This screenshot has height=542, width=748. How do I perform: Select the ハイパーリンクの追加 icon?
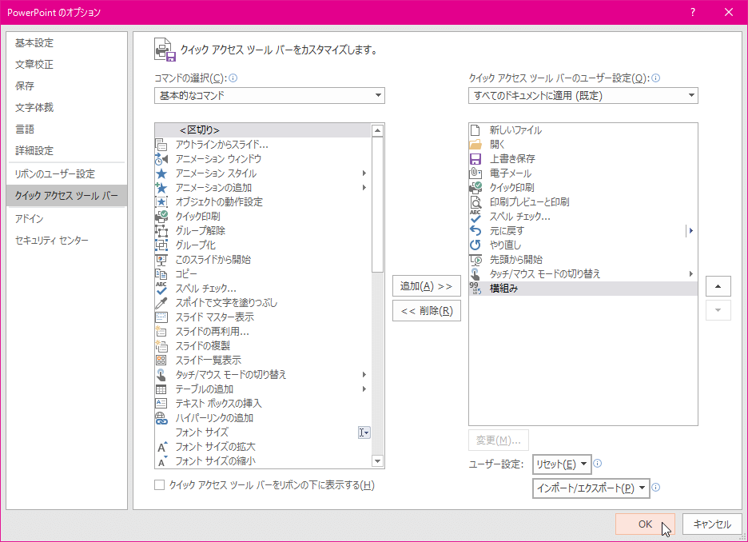pos(161,418)
